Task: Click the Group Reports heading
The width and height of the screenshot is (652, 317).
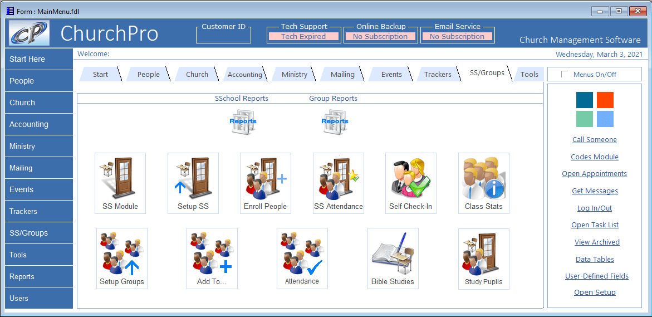Action: coord(333,99)
